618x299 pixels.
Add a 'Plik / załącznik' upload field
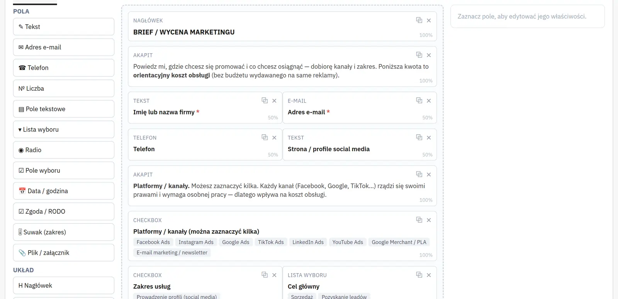click(64, 253)
